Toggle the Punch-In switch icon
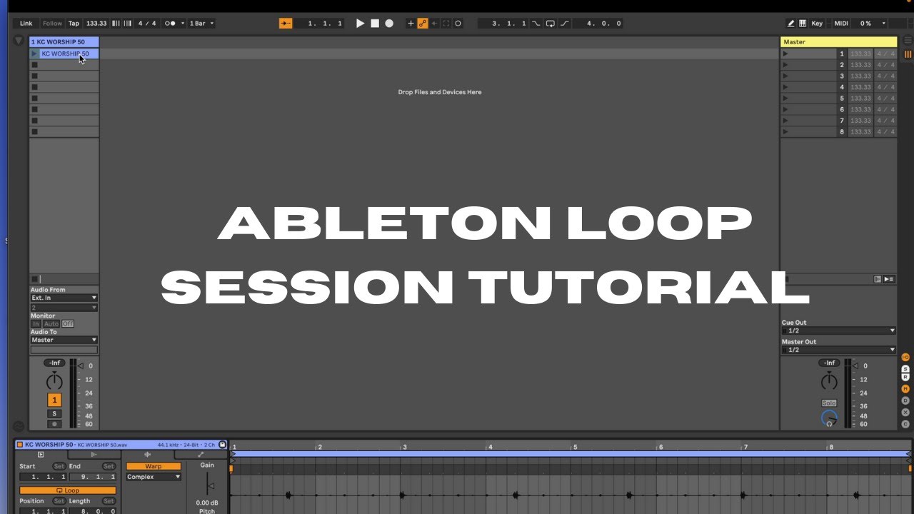The width and height of the screenshot is (914, 514). [x=536, y=24]
